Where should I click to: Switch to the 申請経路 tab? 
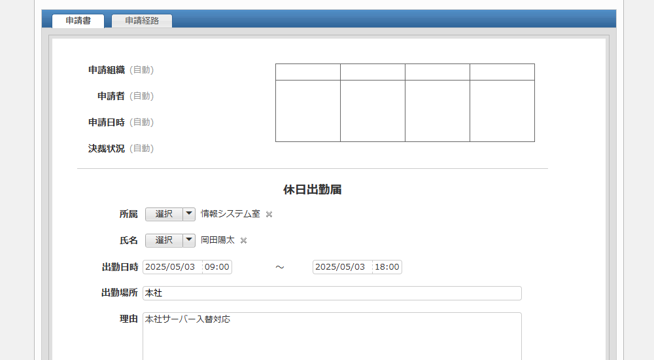[142, 20]
